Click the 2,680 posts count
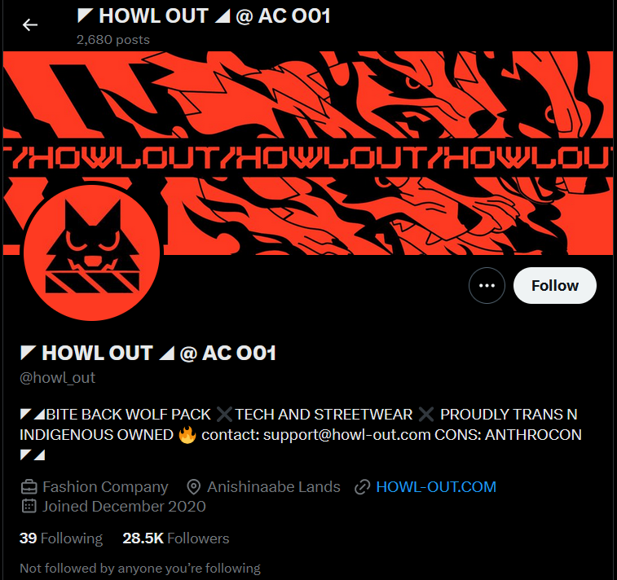 [x=113, y=40]
